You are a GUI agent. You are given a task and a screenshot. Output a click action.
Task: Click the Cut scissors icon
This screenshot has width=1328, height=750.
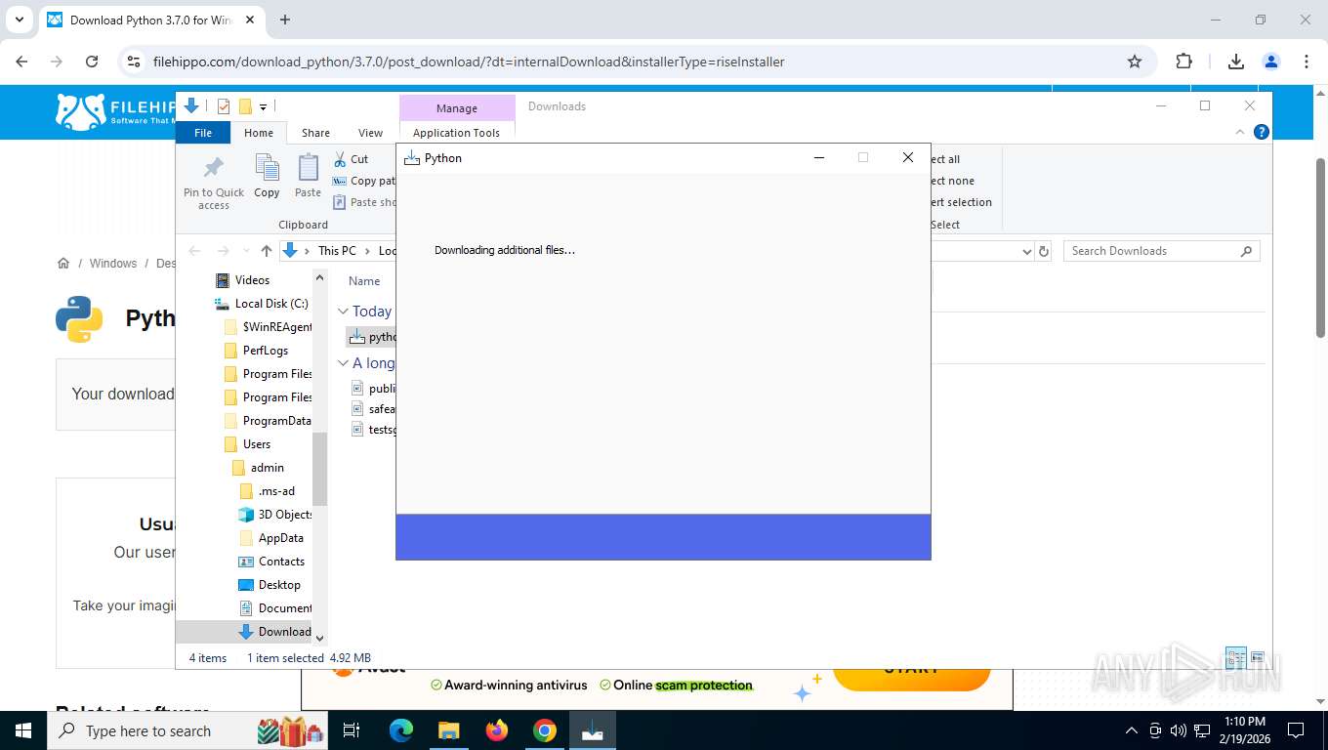click(x=340, y=159)
